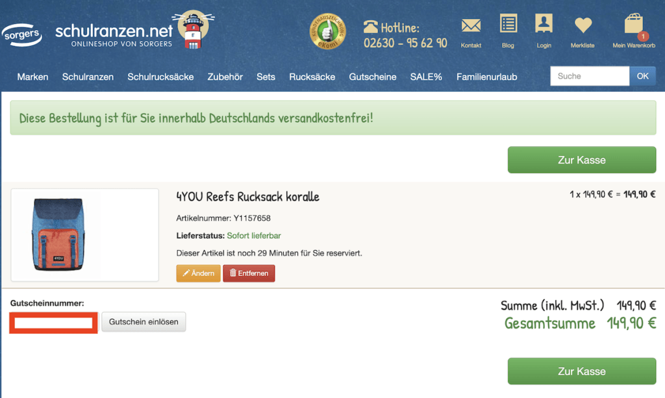The image size is (665, 398).
Task: Click the 1 x 149,90 € price line
Action: [612, 194]
